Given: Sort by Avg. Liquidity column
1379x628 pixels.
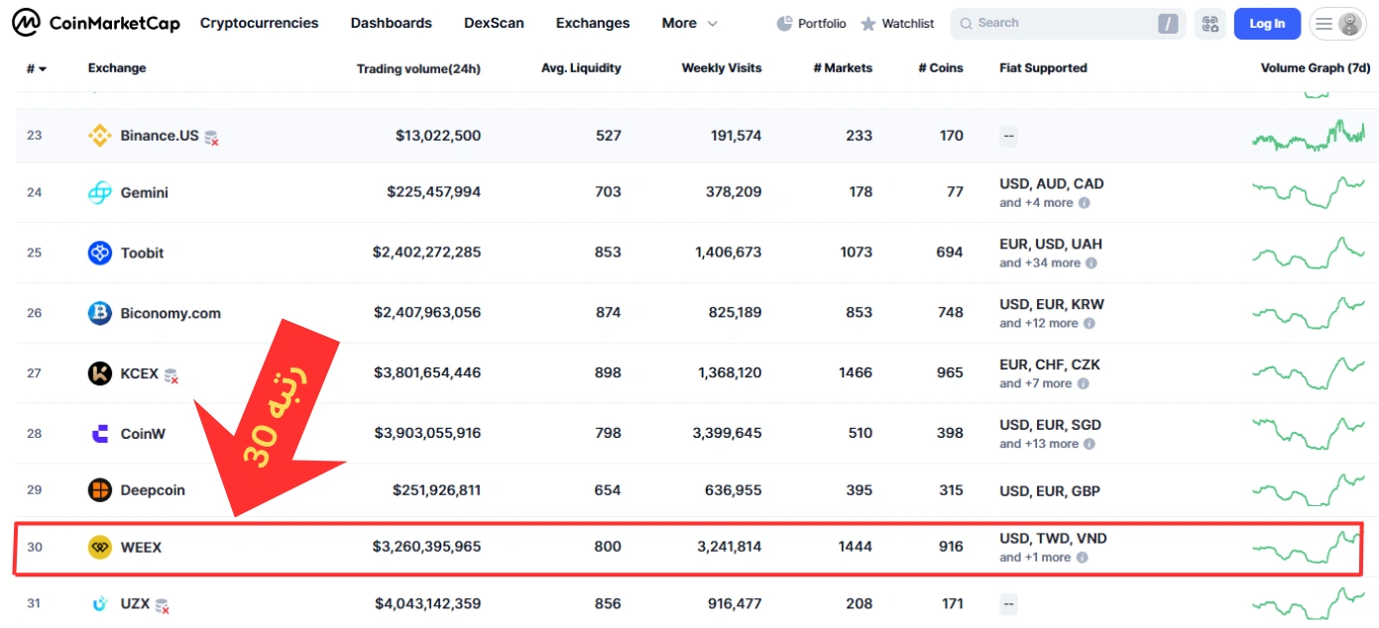Looking at the screenshot, I should coord(581,68).
